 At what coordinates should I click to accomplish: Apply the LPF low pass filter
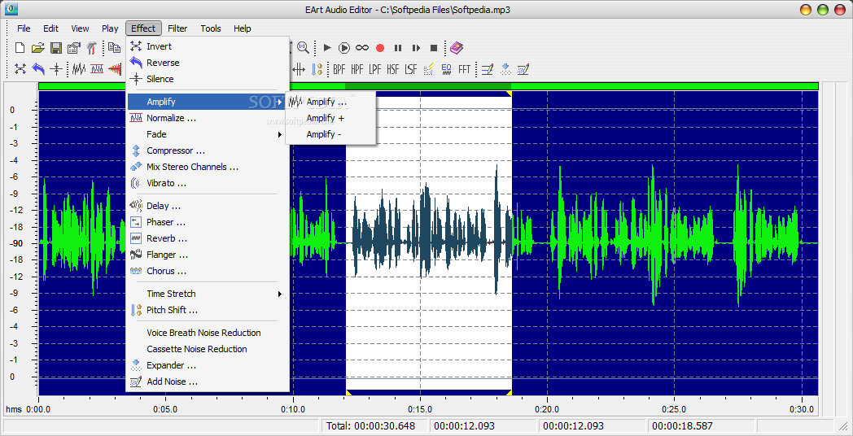[375, 69]
